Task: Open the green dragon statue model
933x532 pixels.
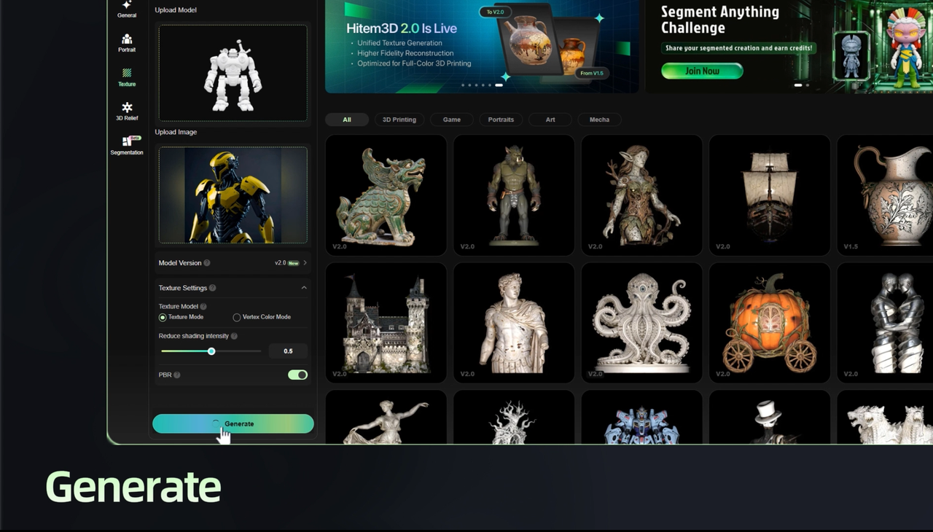Action: tap(386, 195)
